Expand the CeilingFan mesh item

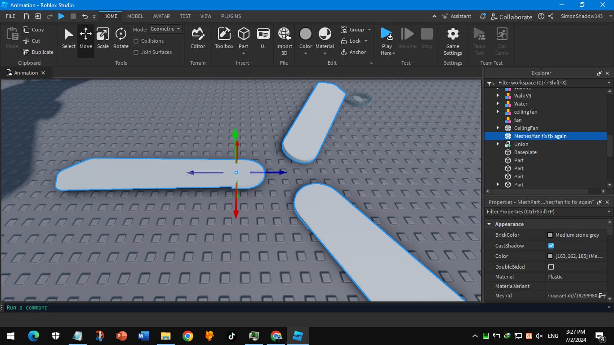[498, 128]
